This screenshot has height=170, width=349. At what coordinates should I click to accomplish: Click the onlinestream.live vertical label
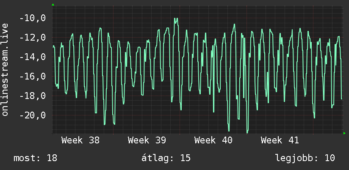pos(5,69)
